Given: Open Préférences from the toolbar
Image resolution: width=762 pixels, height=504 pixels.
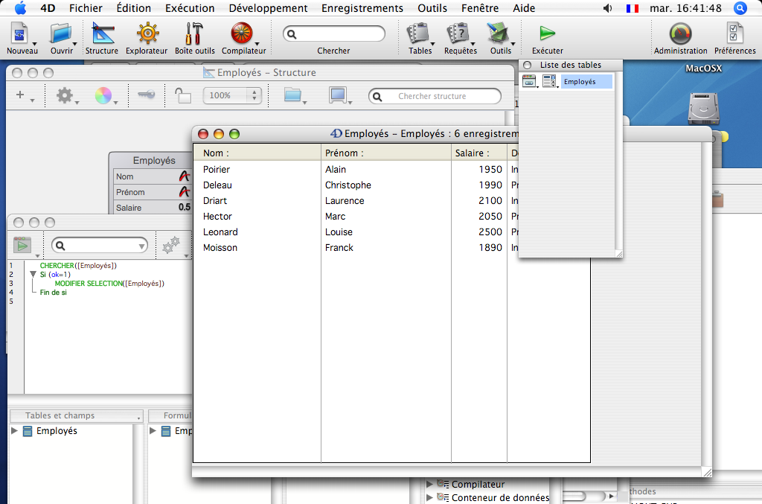Looking at the screenshot, I should tap(734, 38).
